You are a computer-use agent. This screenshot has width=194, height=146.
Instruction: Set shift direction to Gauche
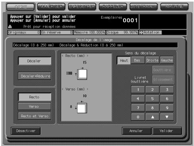167,60
